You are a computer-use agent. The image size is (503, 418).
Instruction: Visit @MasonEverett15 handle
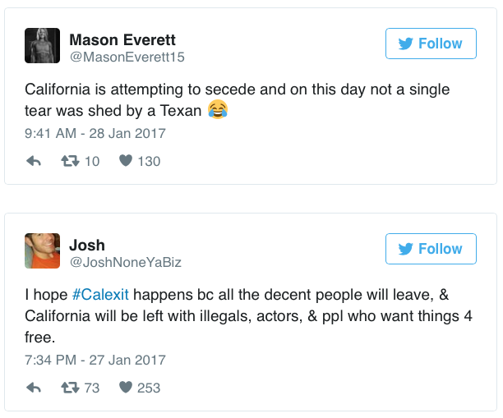coord(127,57)
